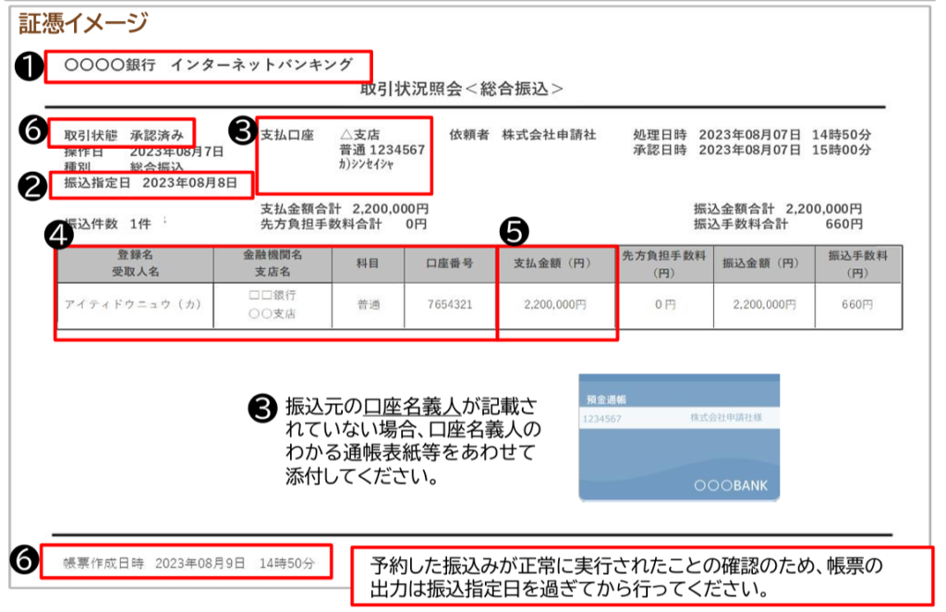Open the 預金通帳 passbook cover image

pos(678,437)
